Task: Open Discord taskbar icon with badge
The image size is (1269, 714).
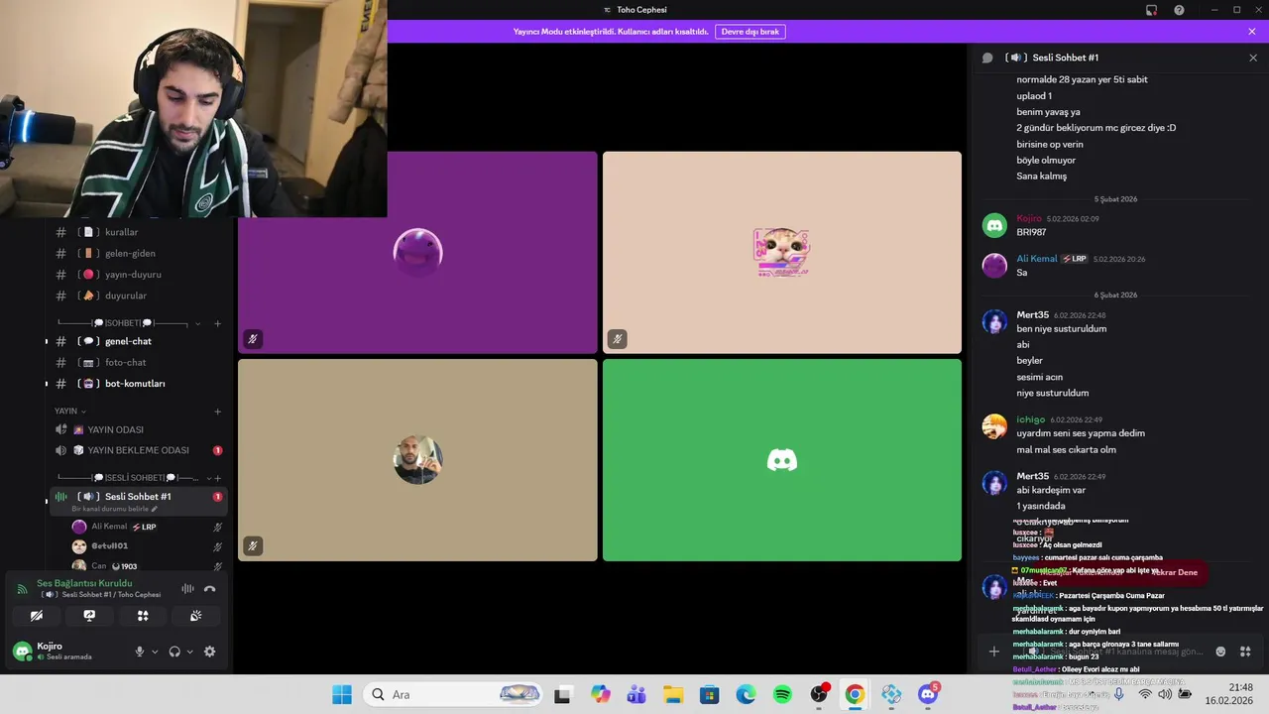Action: coord(928,694)
